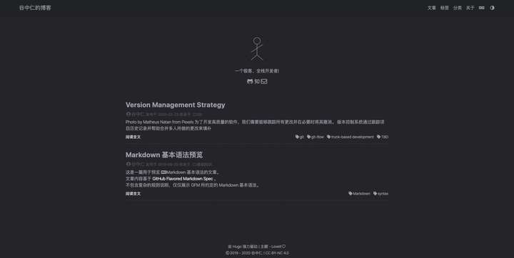Click the stick figure avatar
The height and width of the screenshot is (258, 514).
(x=257, y=48)
